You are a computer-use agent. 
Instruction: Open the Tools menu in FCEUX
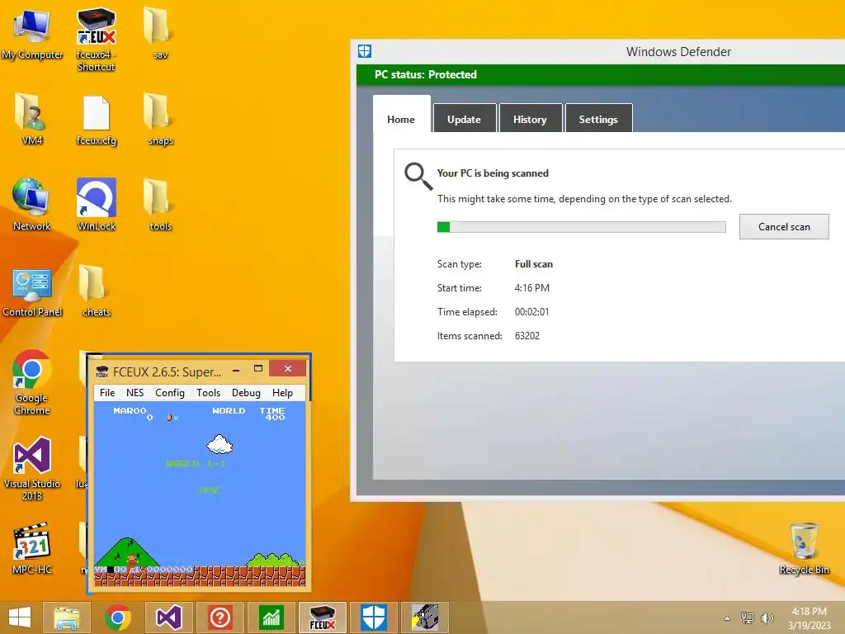click(x=208, y=392)
